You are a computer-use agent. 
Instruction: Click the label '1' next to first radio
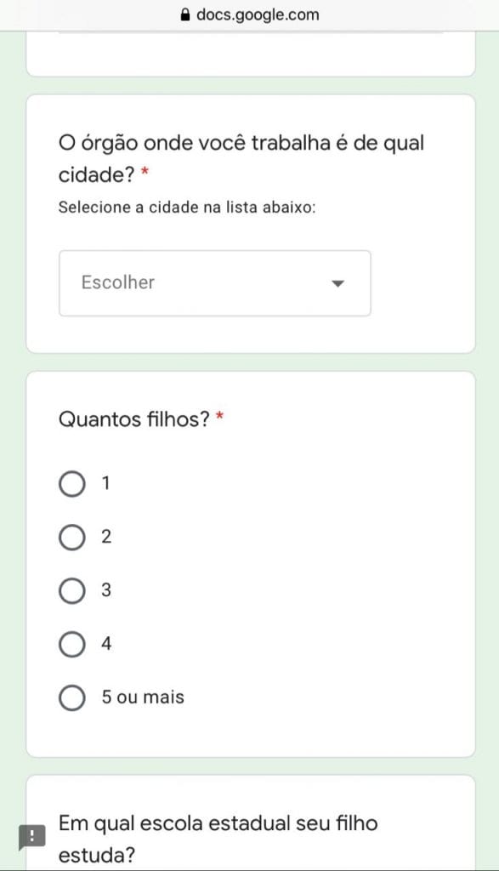click(105, 483)
